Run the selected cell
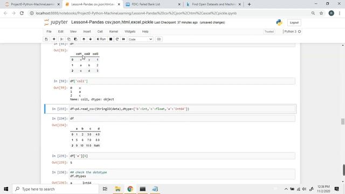345x194 pixels. click(x=101, y=39)
